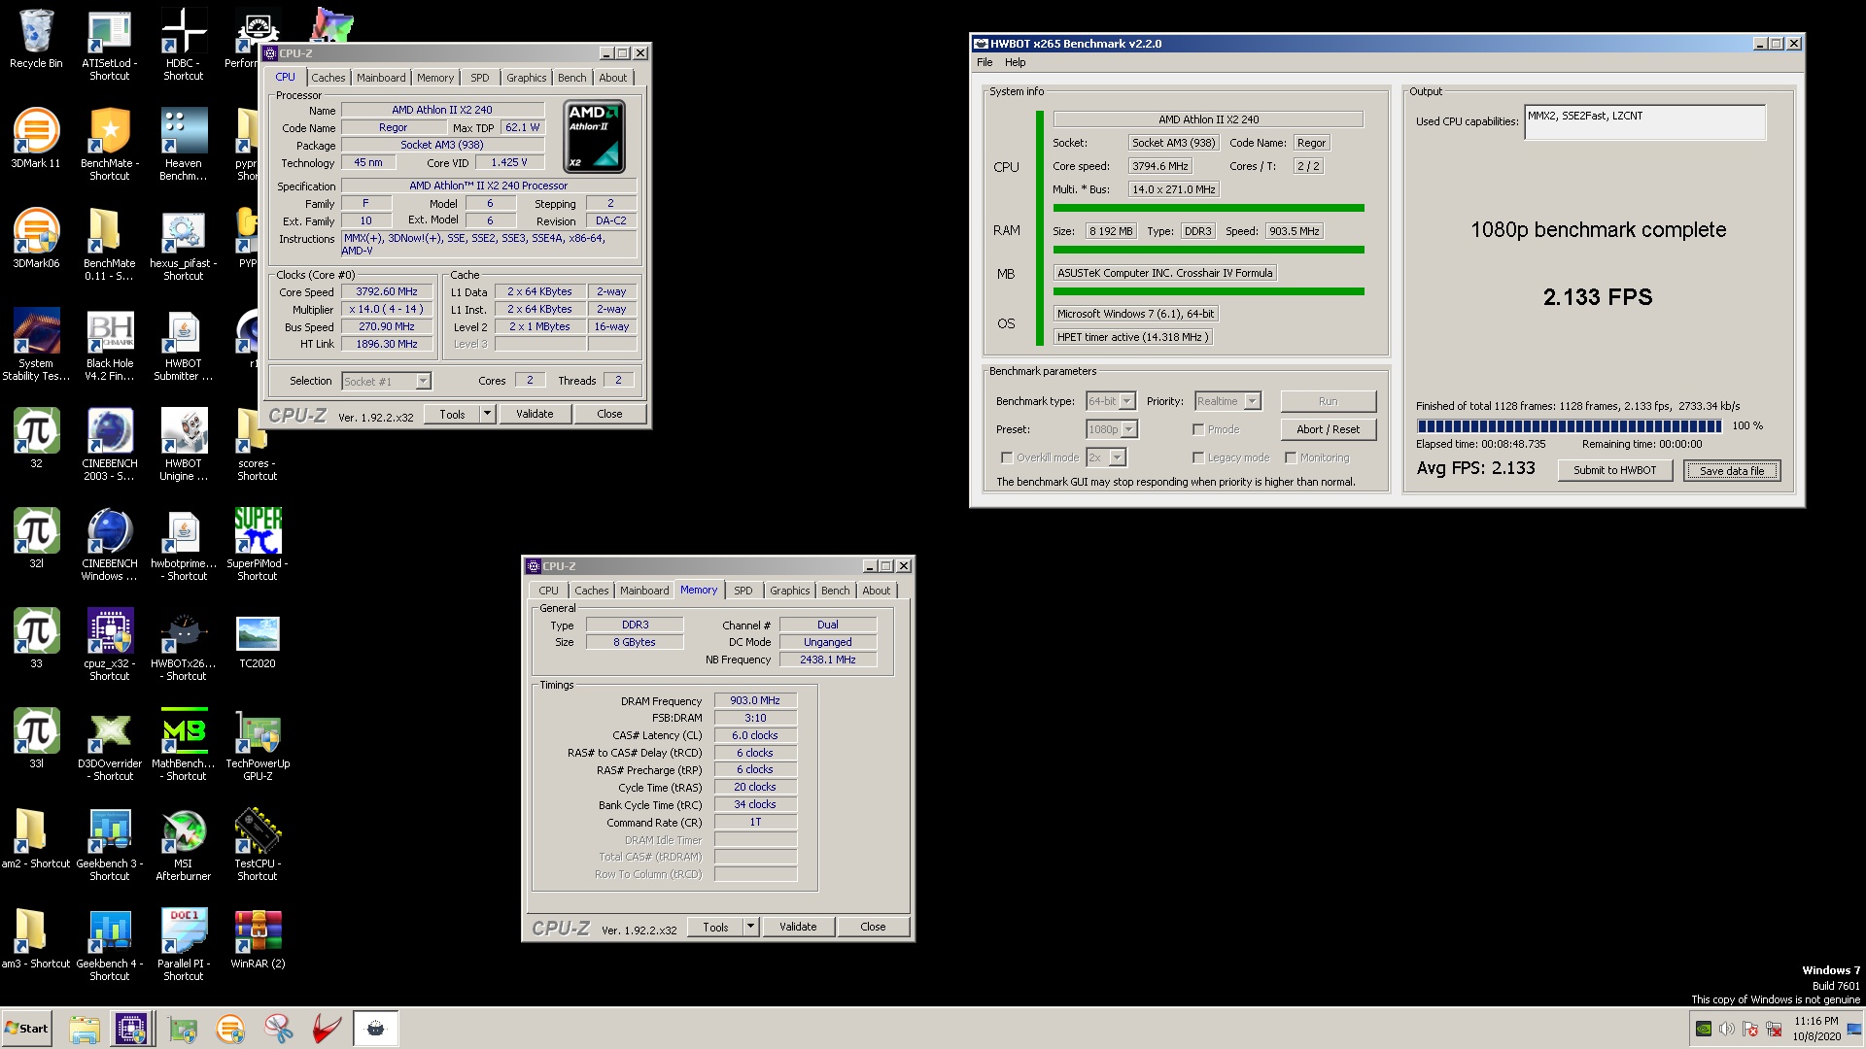Toggle Overkill mode checkbox
This screenshot has width=1866, height=1049.
pyautogui.click(x=1007, y=457)
